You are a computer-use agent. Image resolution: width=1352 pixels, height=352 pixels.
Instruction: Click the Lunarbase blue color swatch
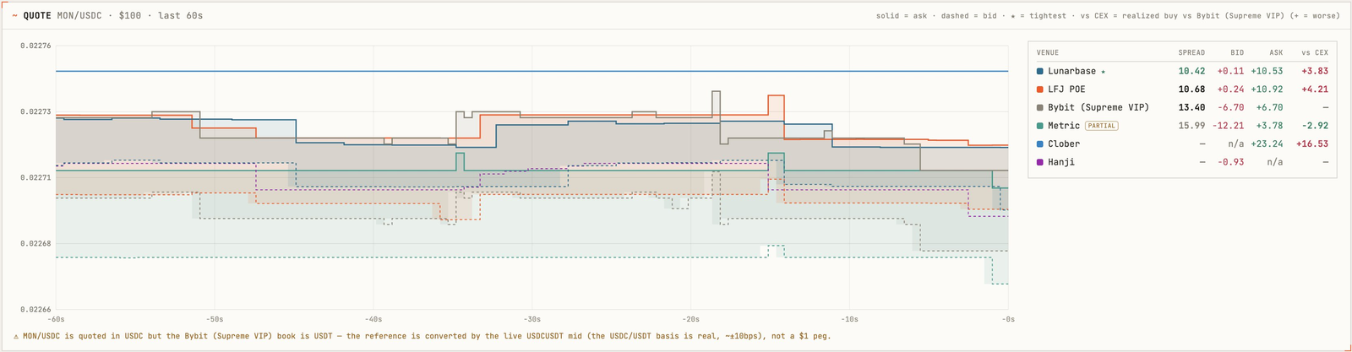pos(1040,72)
